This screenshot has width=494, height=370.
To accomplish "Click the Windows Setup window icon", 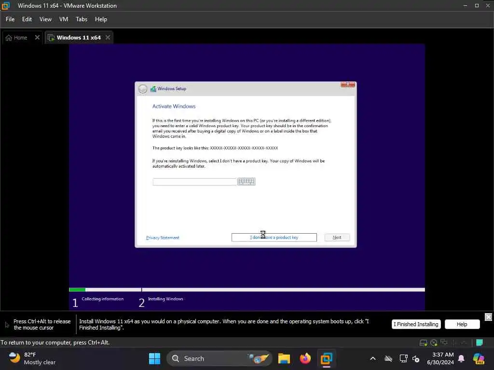I will [x=153, y=89].
